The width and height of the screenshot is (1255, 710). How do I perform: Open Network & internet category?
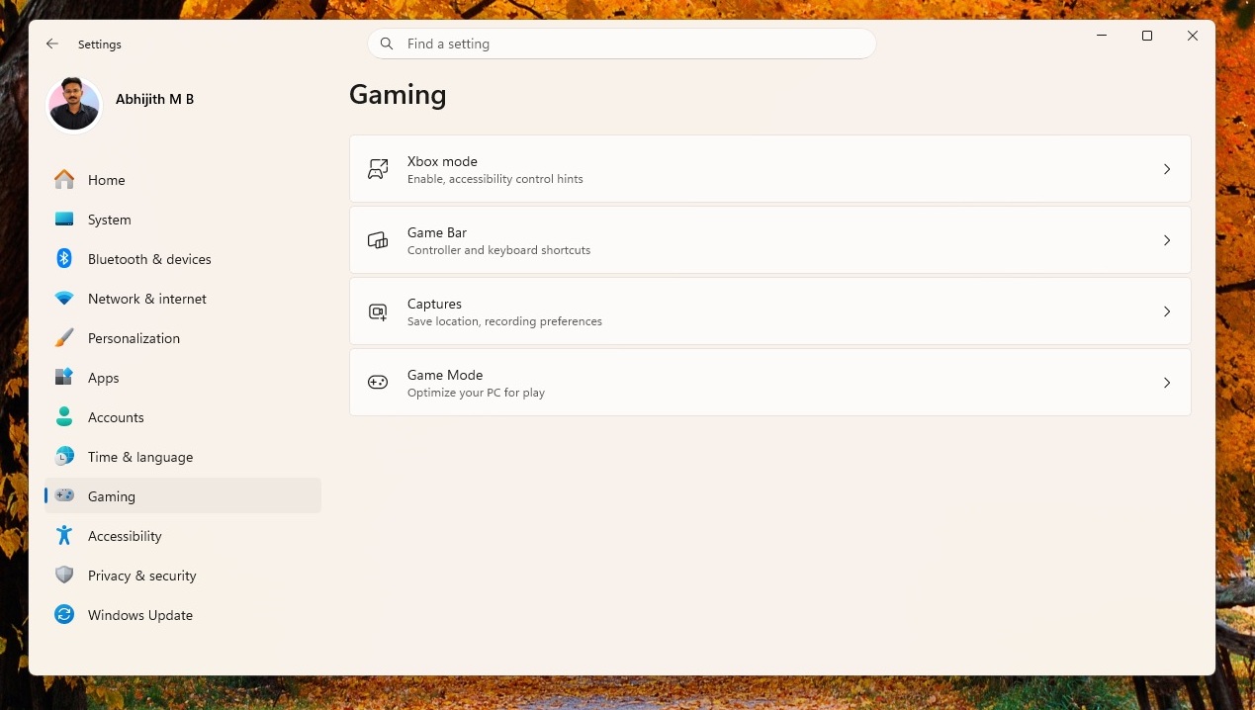point(183,299)
